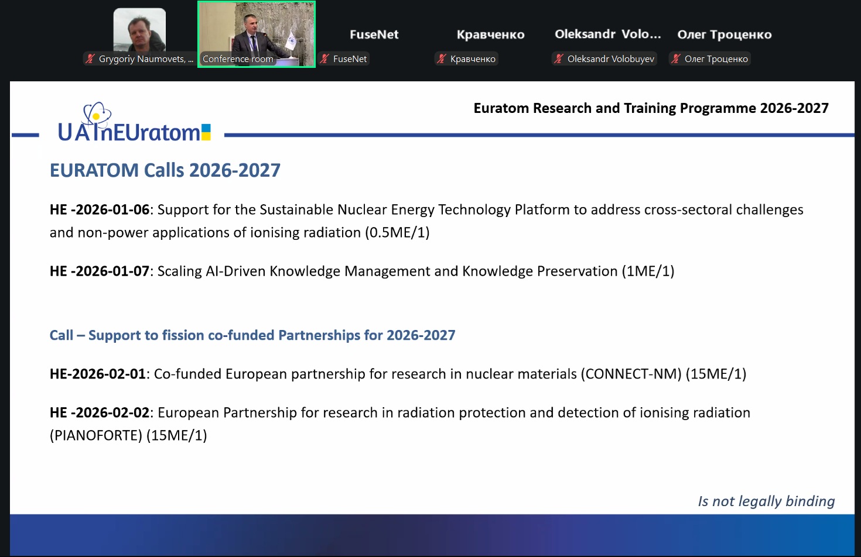Select Grygoriy Naumovets' video thumbnail

point(139,29)
